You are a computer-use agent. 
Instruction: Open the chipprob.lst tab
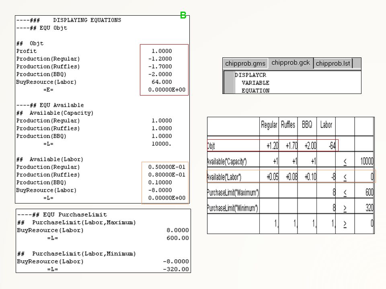pos(333,63)
